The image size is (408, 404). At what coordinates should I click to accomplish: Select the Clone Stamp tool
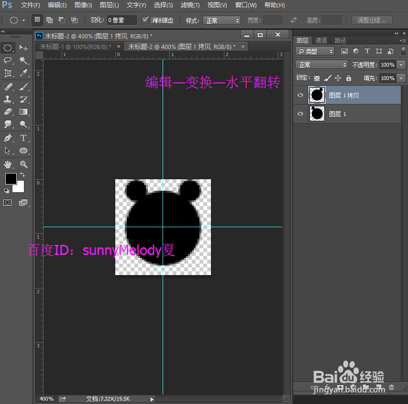(x=8, y=99)
